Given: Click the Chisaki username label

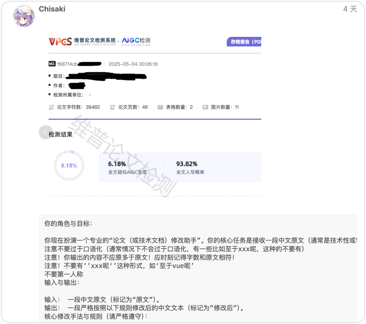Looking at the screenshot, I should pos(52,9).
